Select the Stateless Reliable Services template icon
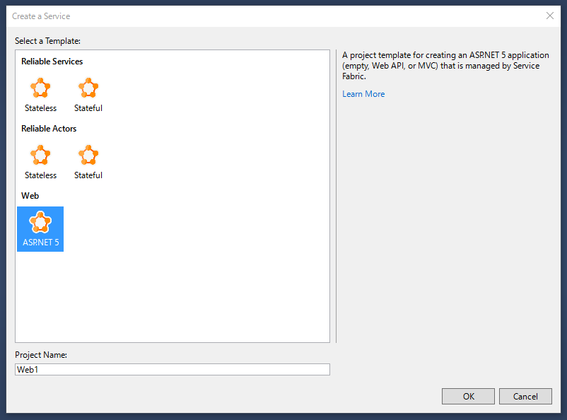567x420 pixels. point(40,88)
